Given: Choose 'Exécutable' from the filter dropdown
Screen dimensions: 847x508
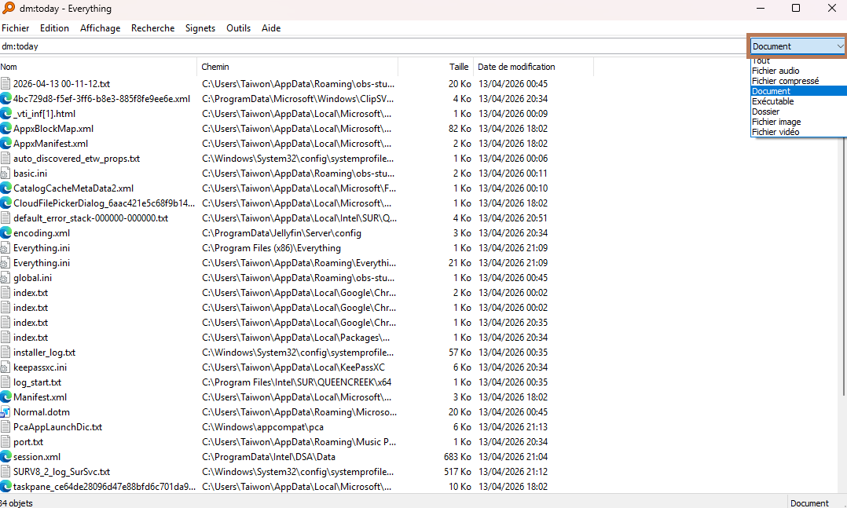Looking at the screenshot, I should click(x=772, y=101).
